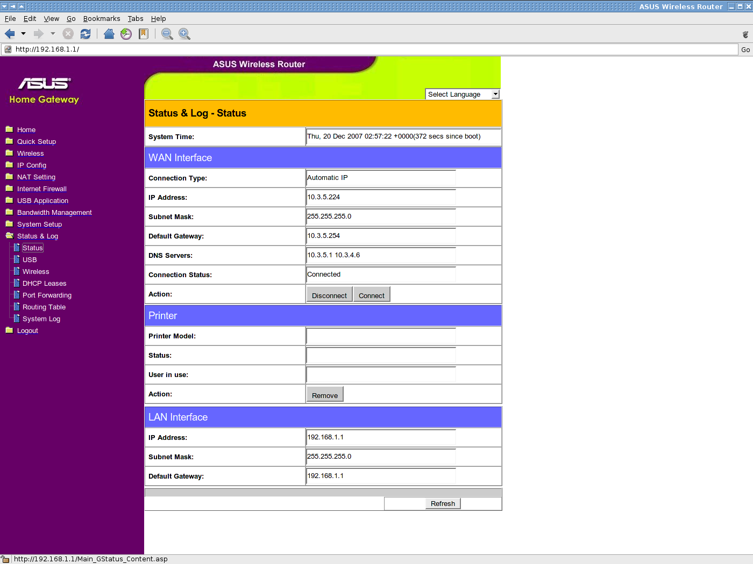Image resolution: width=753 pixels, height=564 pixels.
Task: Click the Quick Setup folder icon
Action: pyautogui.click(x=9, y=141)
